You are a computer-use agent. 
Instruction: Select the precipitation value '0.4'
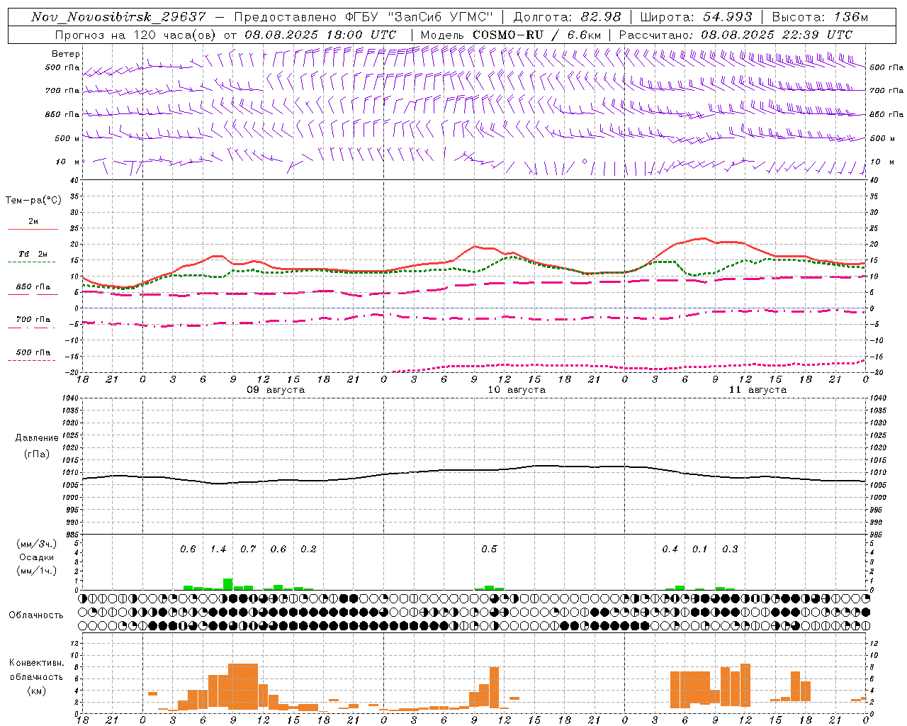coord(670,549)
